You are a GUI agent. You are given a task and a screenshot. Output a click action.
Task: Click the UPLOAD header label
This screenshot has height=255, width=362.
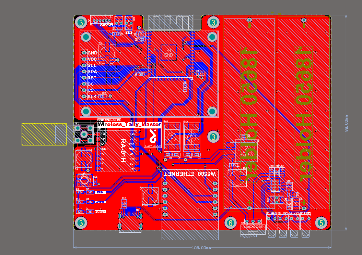[106, 25]
